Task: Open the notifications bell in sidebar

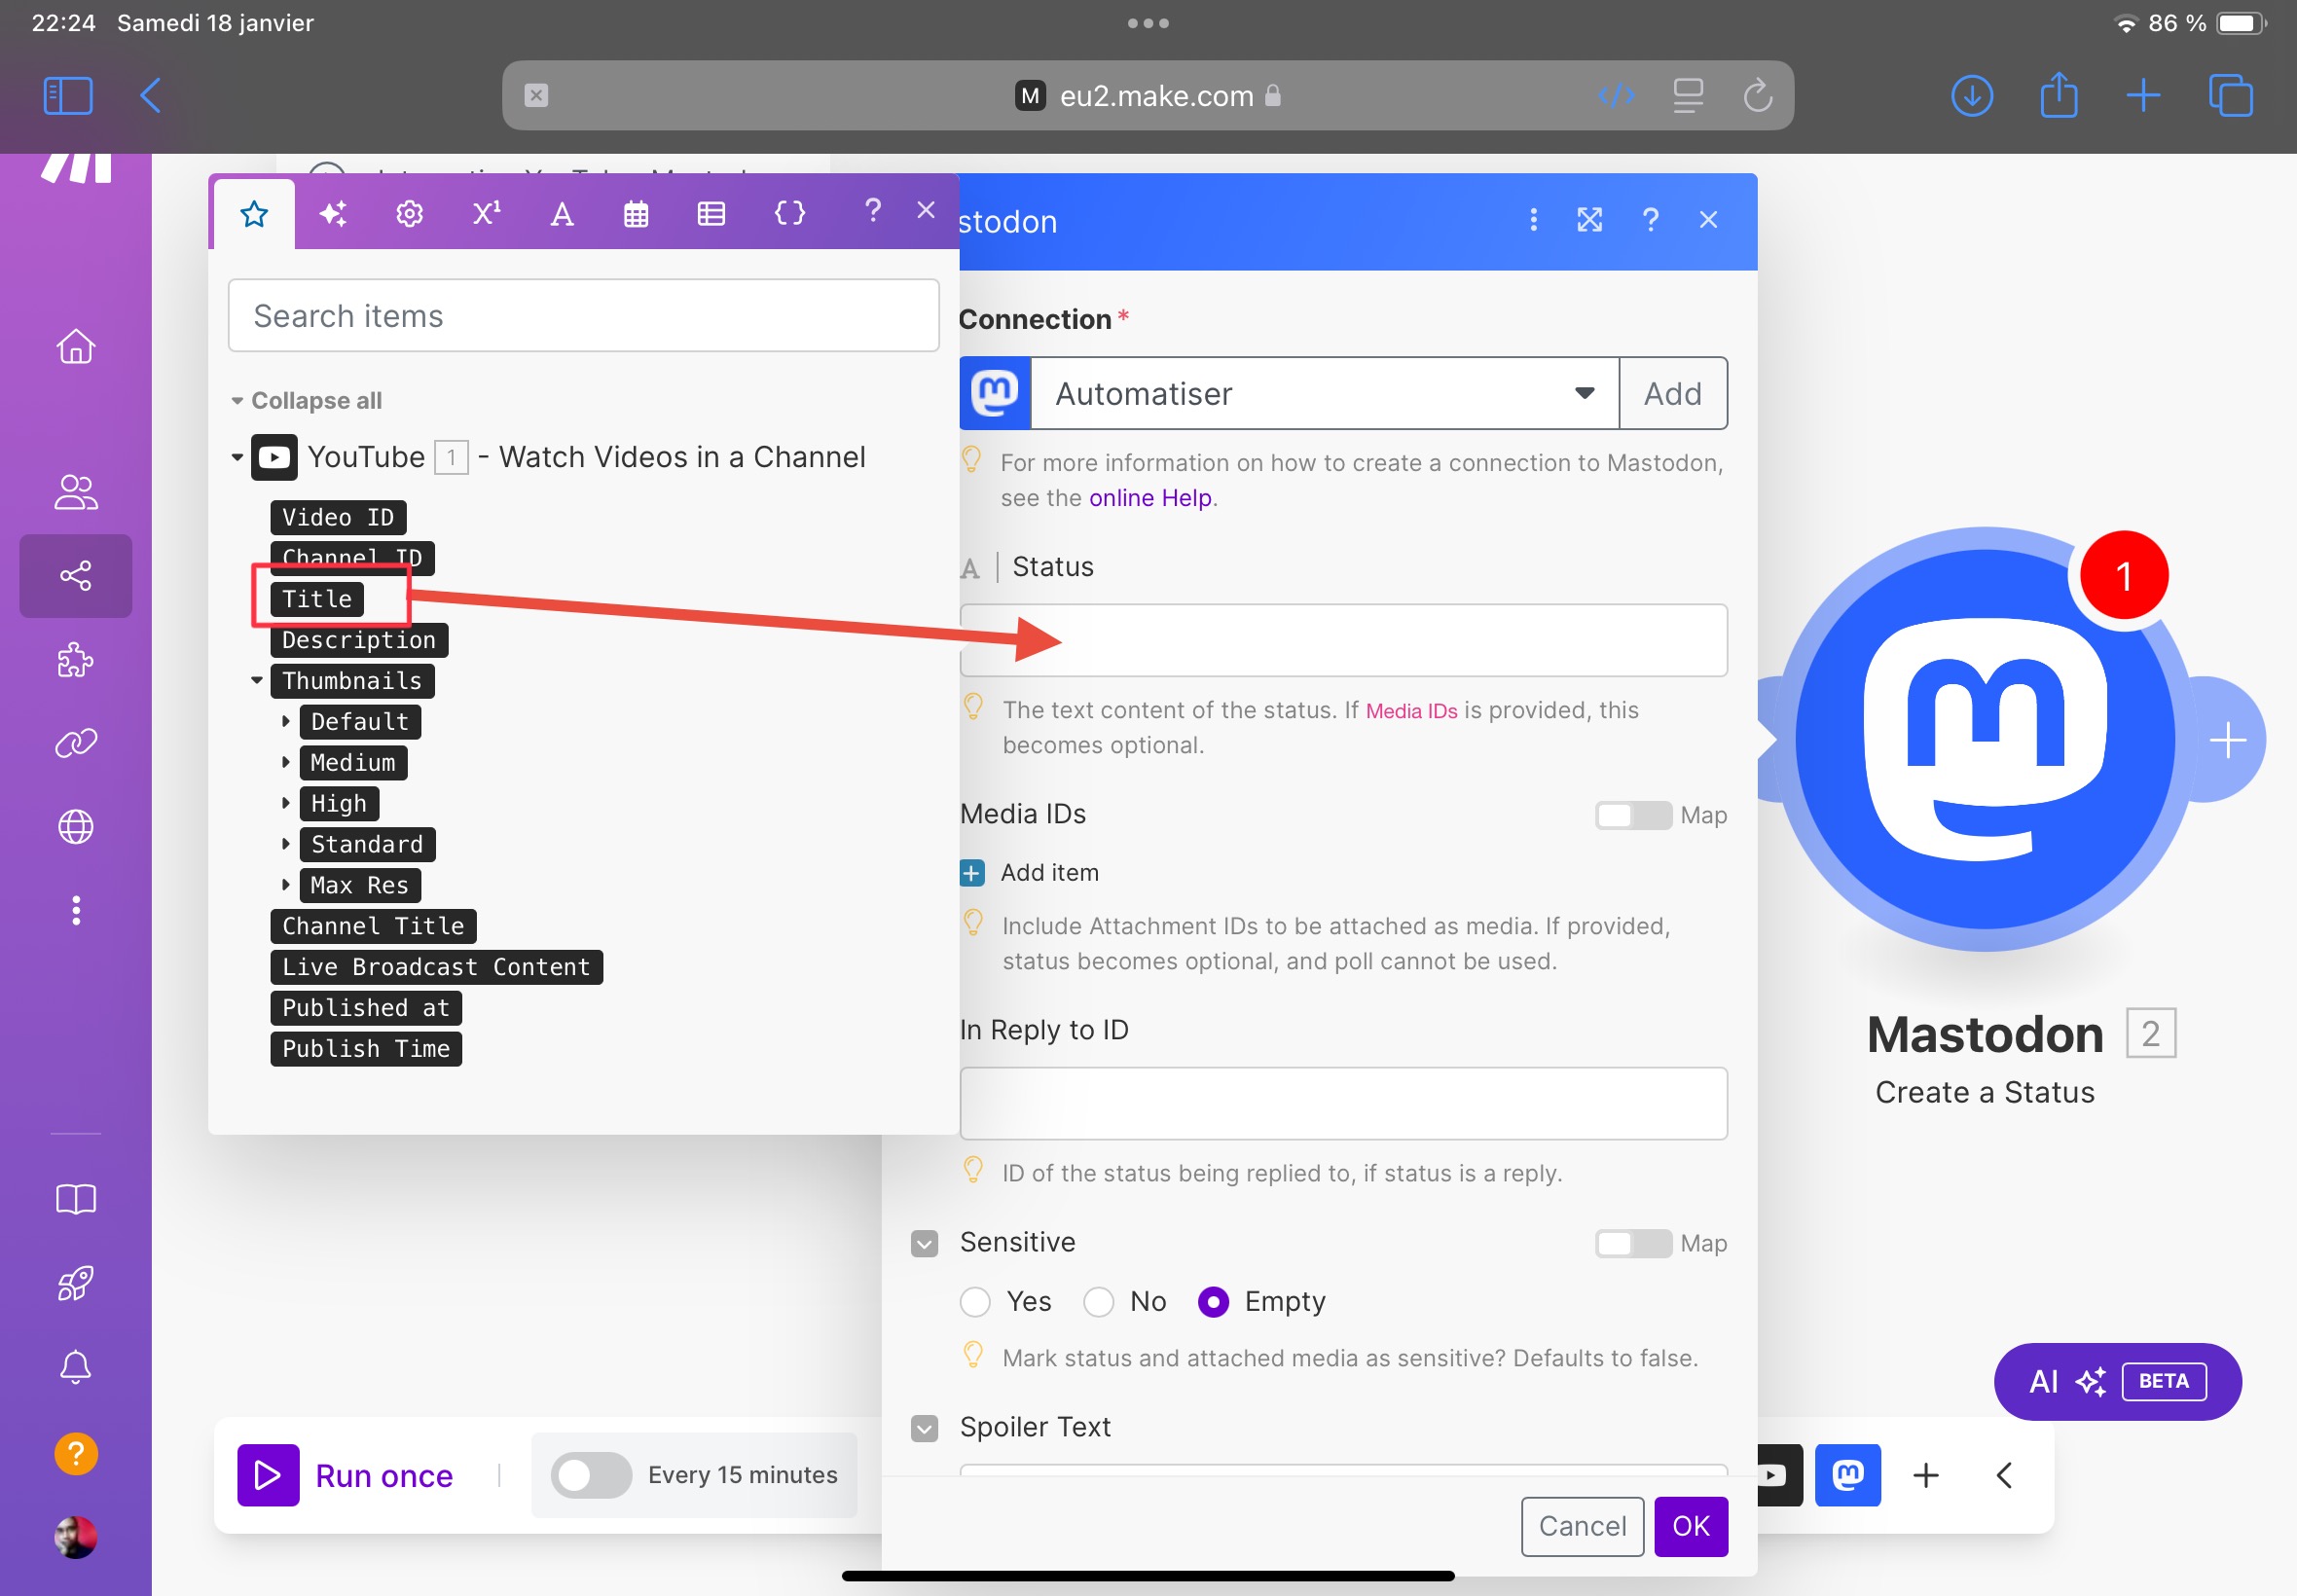Action: (x=76, y=1367)
